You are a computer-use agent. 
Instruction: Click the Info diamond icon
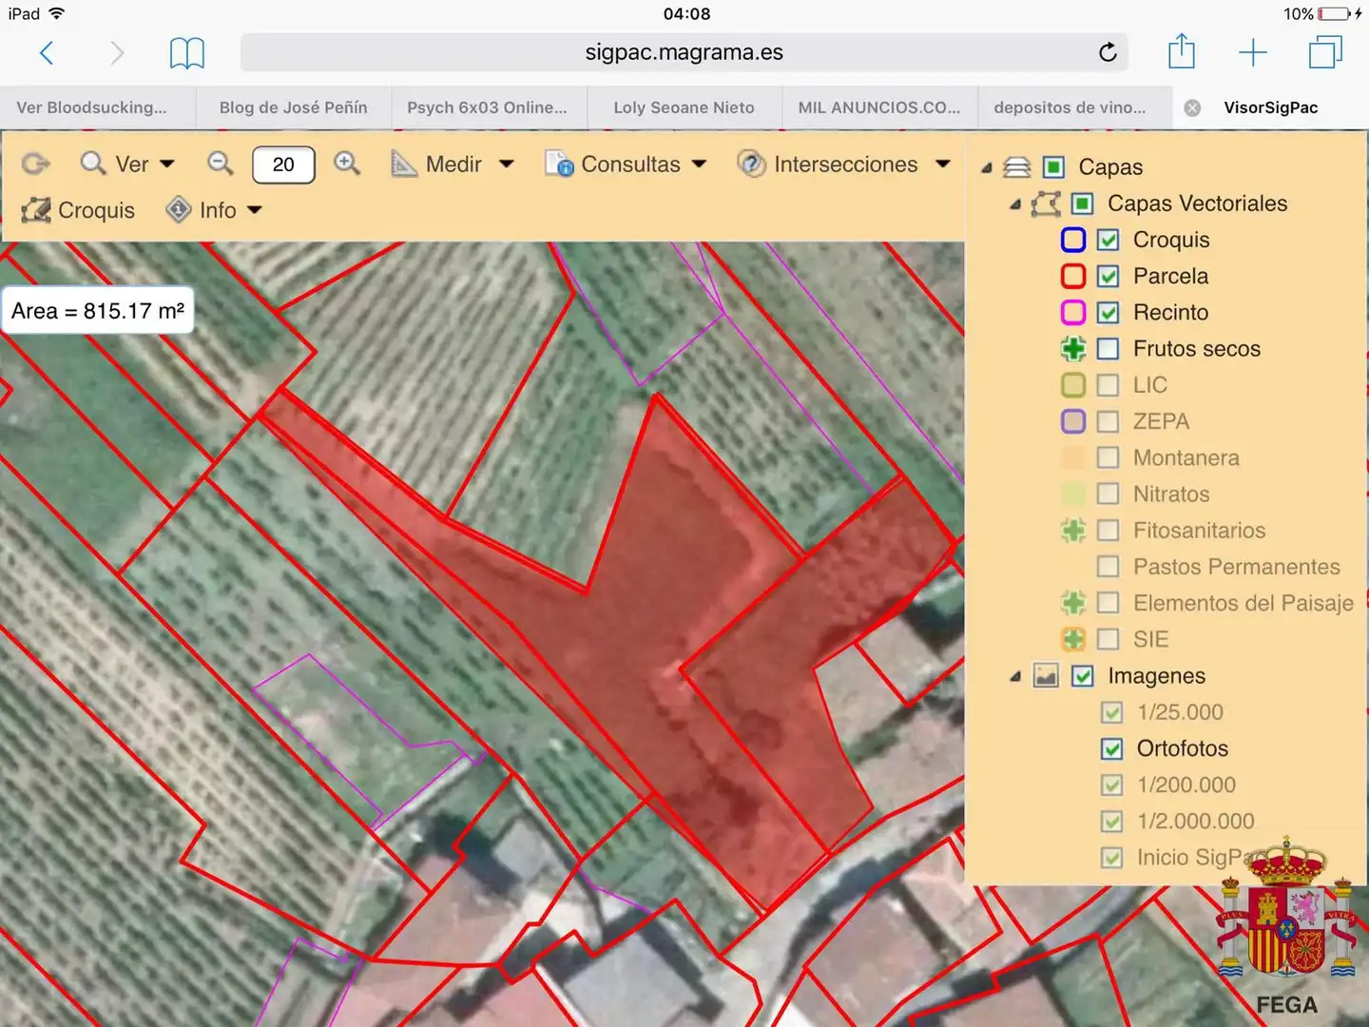click(179, 209)
